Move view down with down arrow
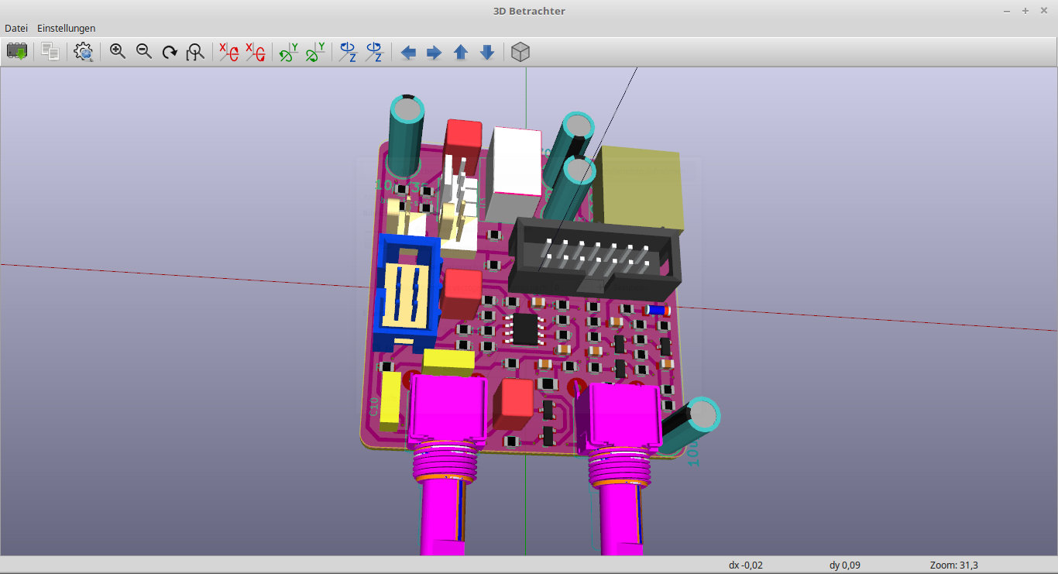This screenshot has width=1058, height=574. (x=487, y=52)
